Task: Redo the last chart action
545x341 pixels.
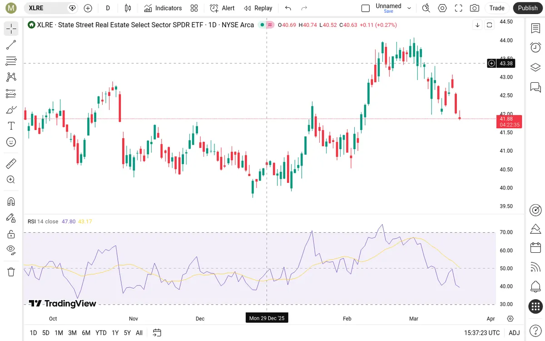Action: [304, 8]
